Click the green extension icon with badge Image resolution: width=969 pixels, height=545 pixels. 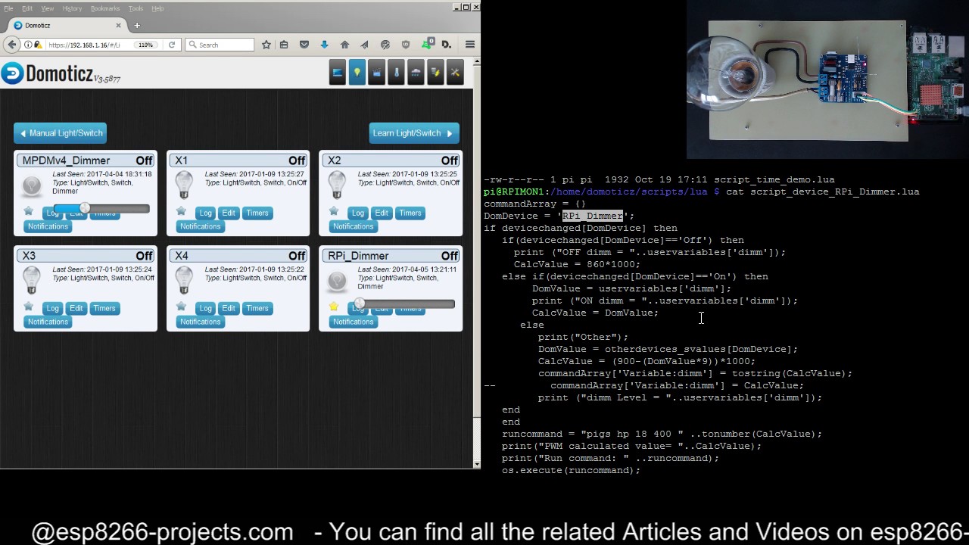[x=427, y=44]
